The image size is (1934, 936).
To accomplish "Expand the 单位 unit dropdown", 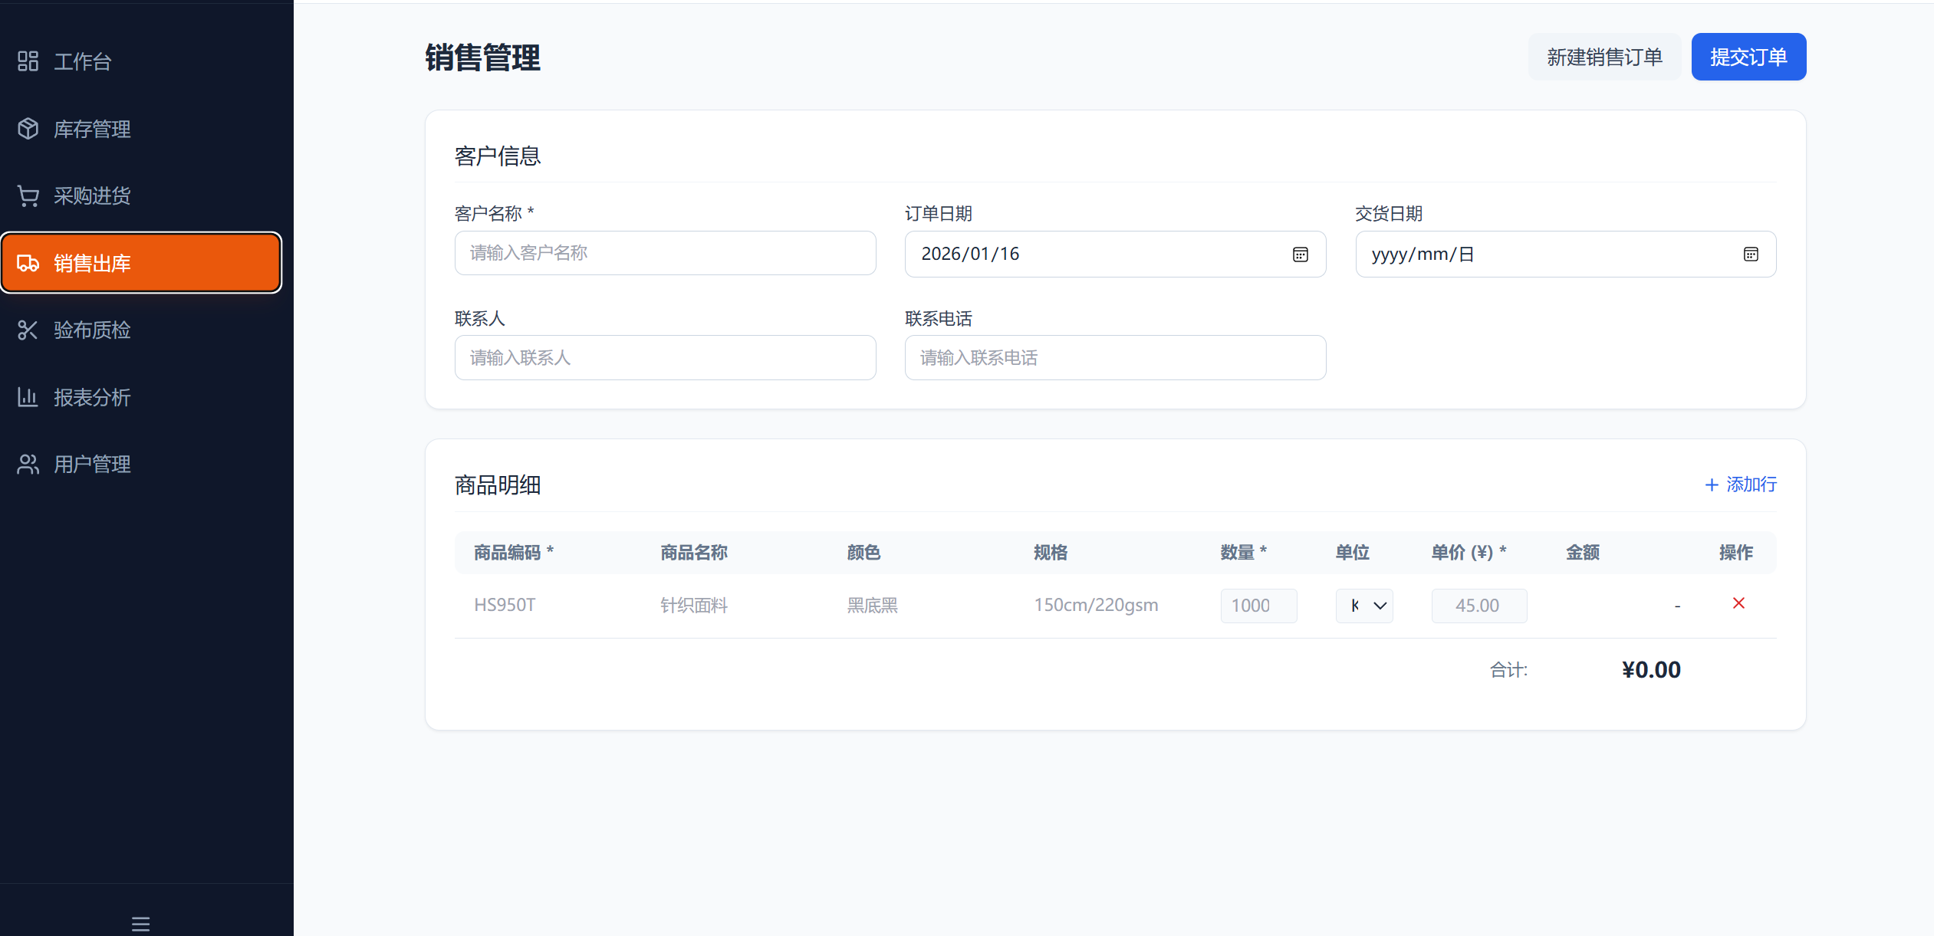I will click(x=1364, y=606).
